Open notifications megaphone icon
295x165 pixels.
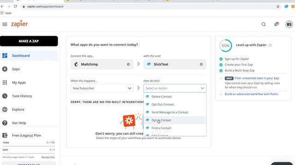tap(276, 24)
